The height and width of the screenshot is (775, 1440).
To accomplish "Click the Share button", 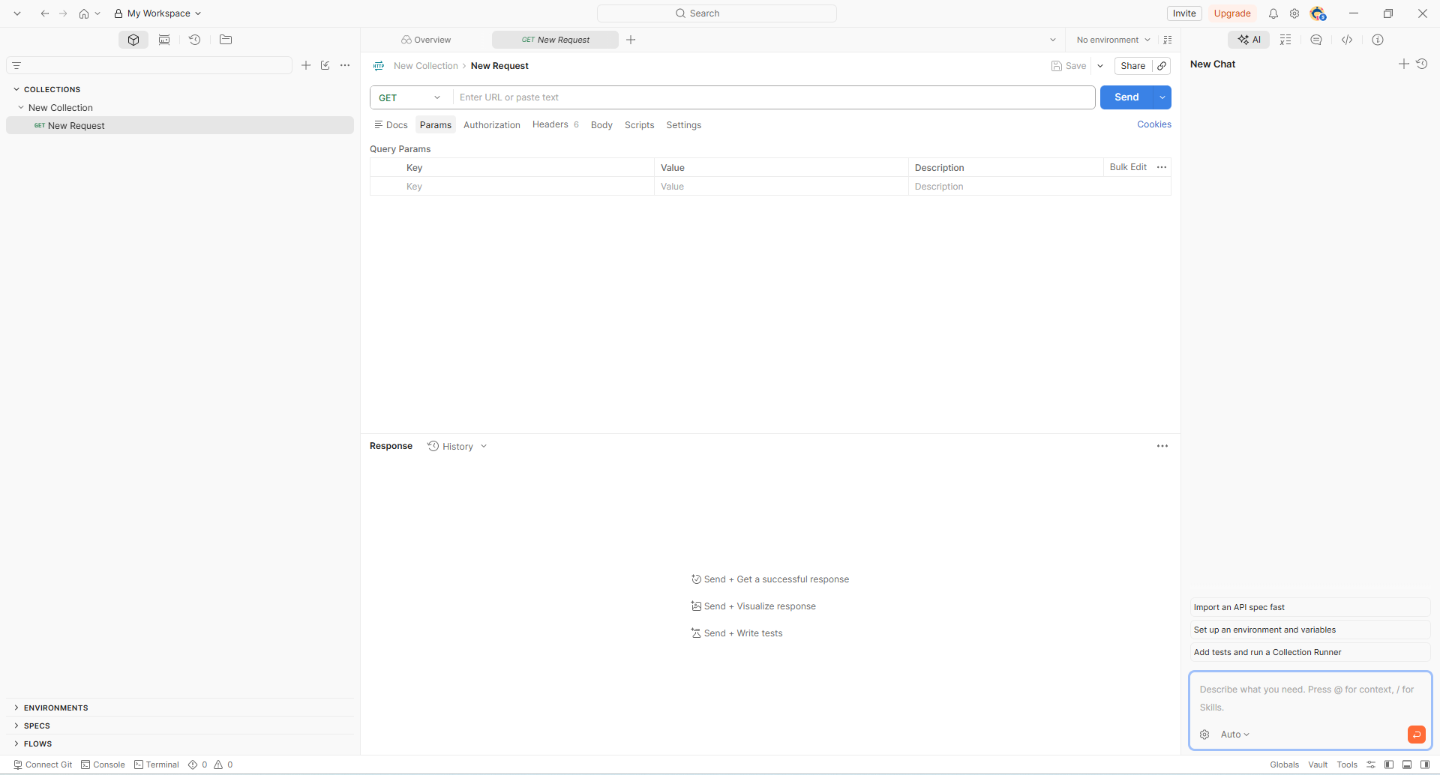I will tap(1132, 66).
